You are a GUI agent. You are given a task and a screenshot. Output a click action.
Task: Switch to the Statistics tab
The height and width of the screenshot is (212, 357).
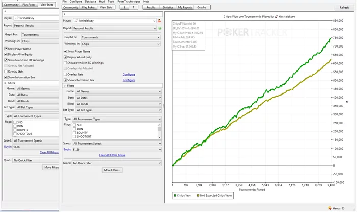[168, 7]
